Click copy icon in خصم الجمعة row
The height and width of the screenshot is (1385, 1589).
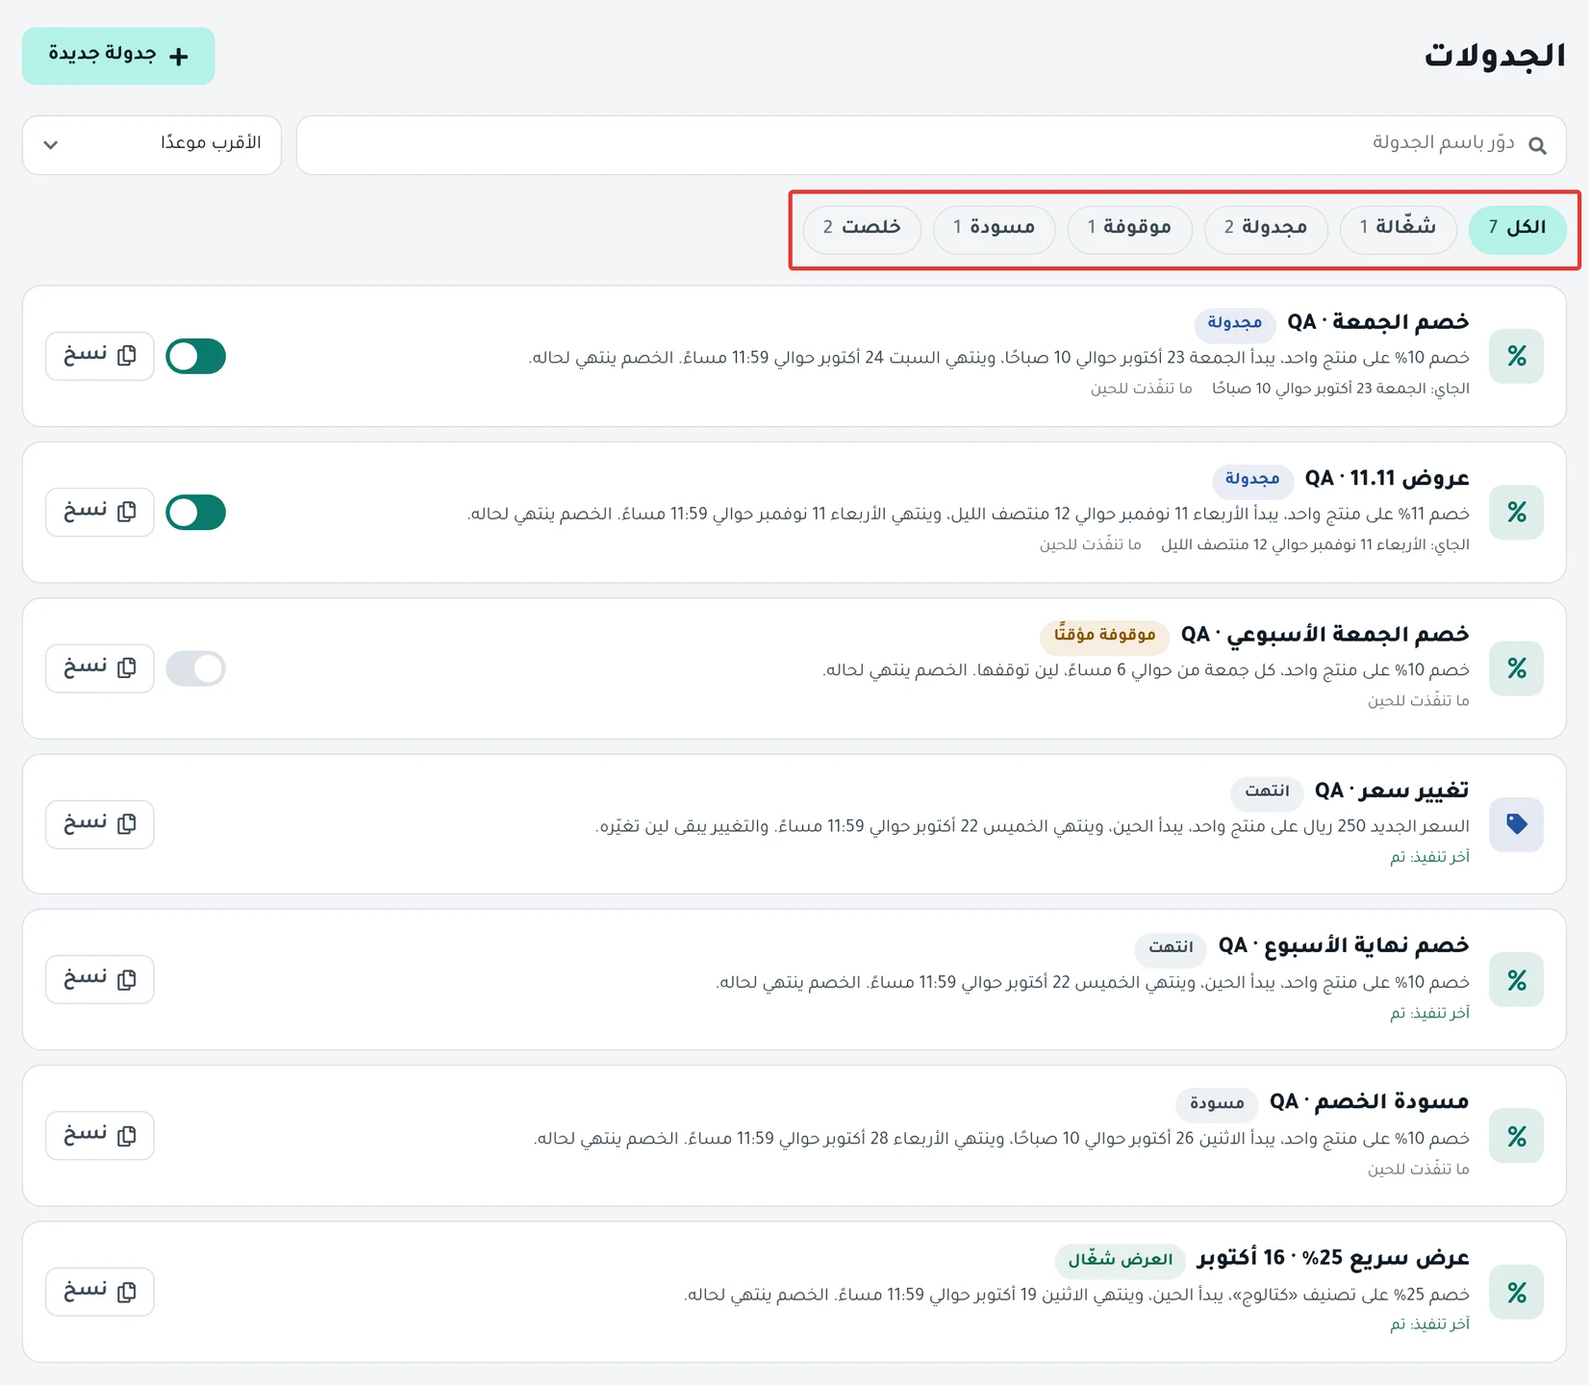[x=126, y=356]
